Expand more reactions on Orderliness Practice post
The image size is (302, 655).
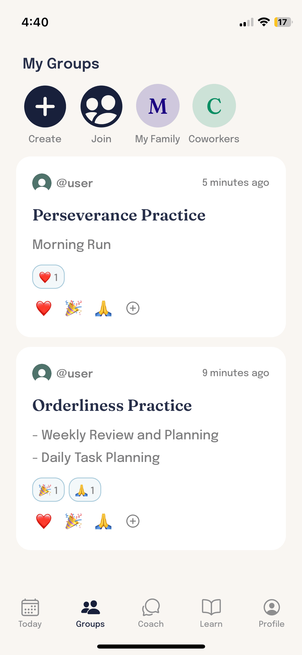133,521
